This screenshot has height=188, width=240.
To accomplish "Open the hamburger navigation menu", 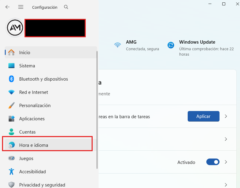I will coord(21,7).
